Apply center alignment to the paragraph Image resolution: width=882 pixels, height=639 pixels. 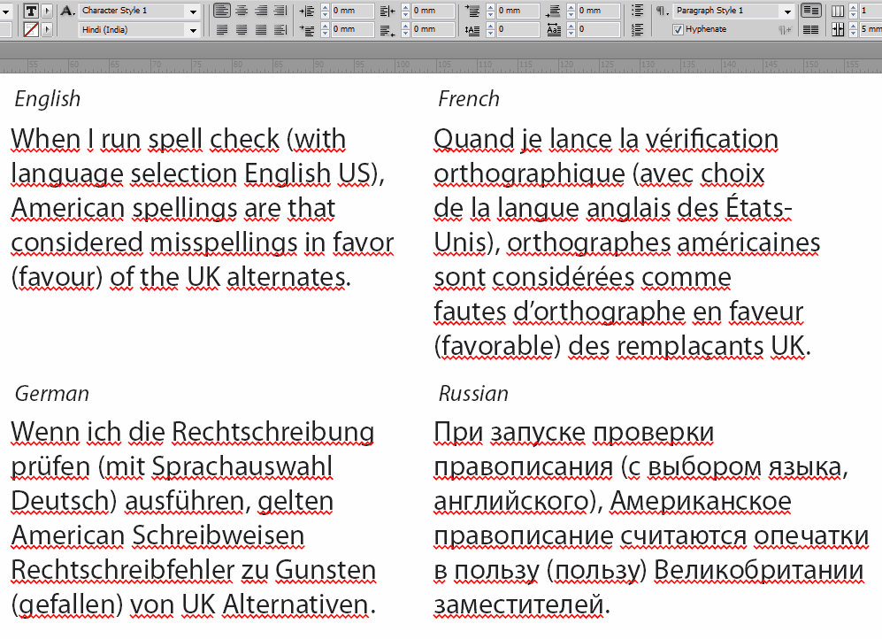[x=241, y=11]
